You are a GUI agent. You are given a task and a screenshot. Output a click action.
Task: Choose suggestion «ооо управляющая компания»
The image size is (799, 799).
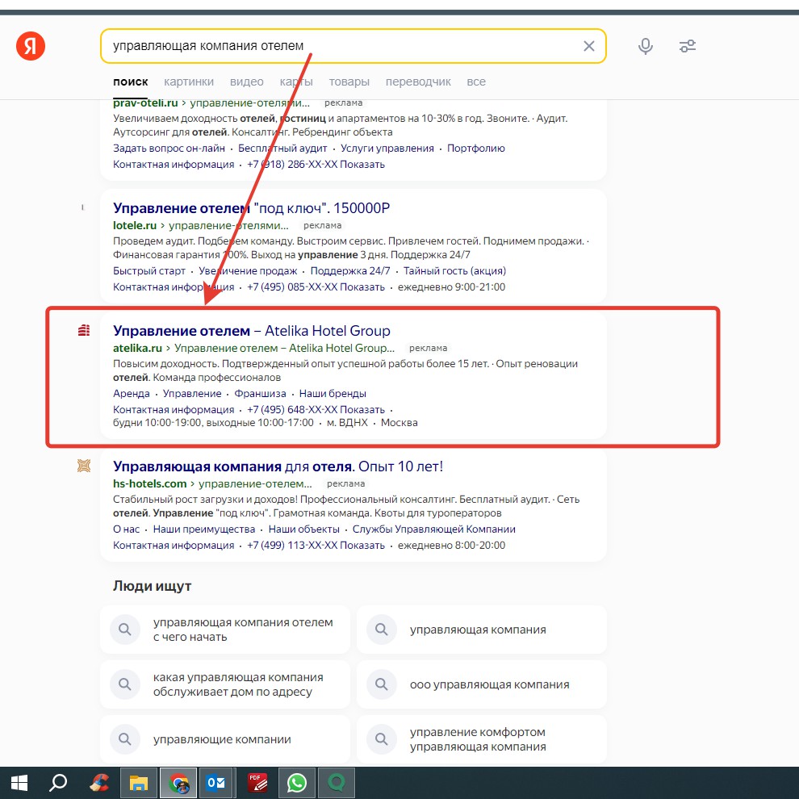click(482, 684)
